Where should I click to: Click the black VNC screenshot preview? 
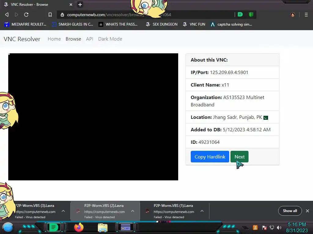(x=93, y=117)
